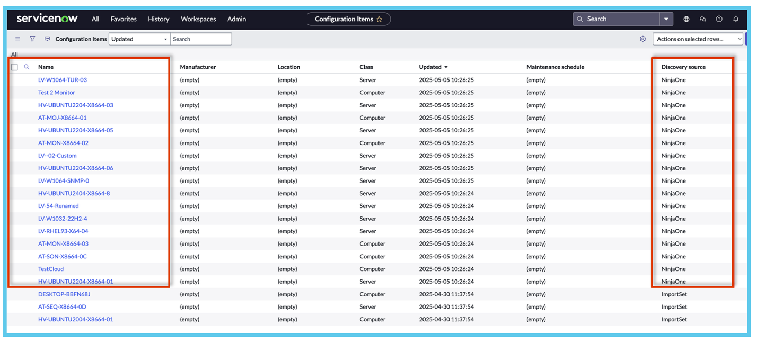Open the list controls hamburger menu
Viewport: 757px width, 343px height.
pos(17,39)
